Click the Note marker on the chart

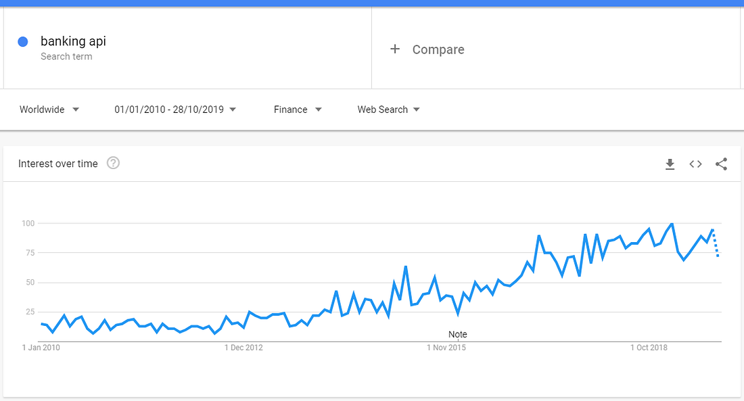pos(457,335)
